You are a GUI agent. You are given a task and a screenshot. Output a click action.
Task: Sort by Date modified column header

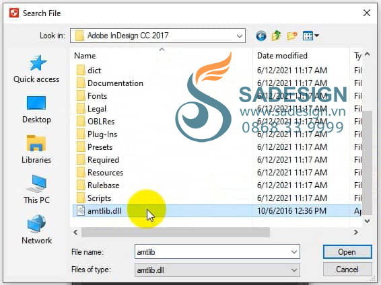click(282, 56)
